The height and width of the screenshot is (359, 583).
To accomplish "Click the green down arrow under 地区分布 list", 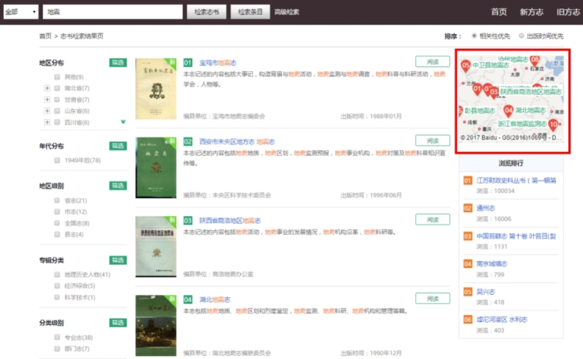I will click(x=122, y=122).
